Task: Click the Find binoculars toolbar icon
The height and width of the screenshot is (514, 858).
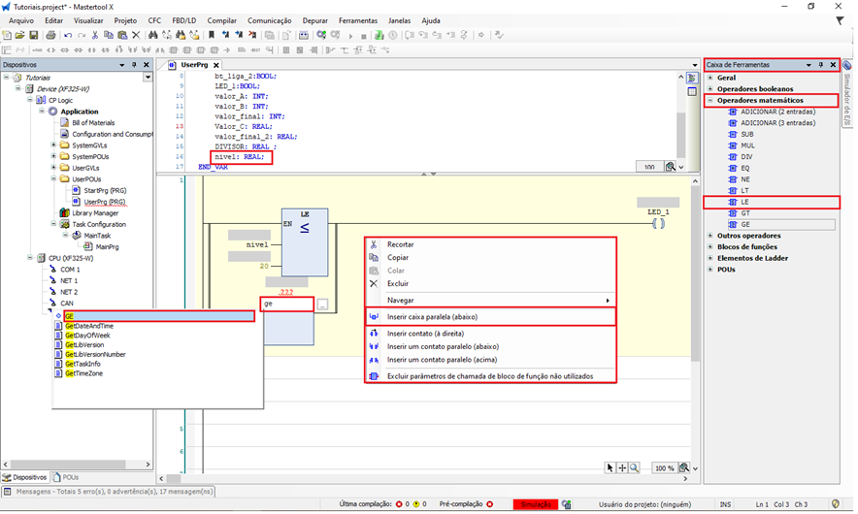Action: [x=152, y=35]
